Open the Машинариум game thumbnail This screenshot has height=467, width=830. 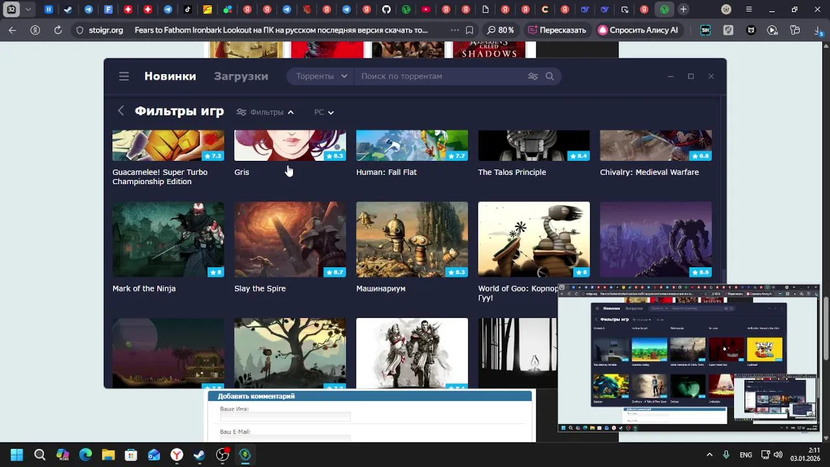[x=412, y=239]
